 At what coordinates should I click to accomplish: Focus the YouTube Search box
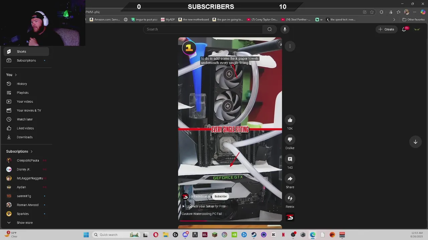click(x=203, y=29)
